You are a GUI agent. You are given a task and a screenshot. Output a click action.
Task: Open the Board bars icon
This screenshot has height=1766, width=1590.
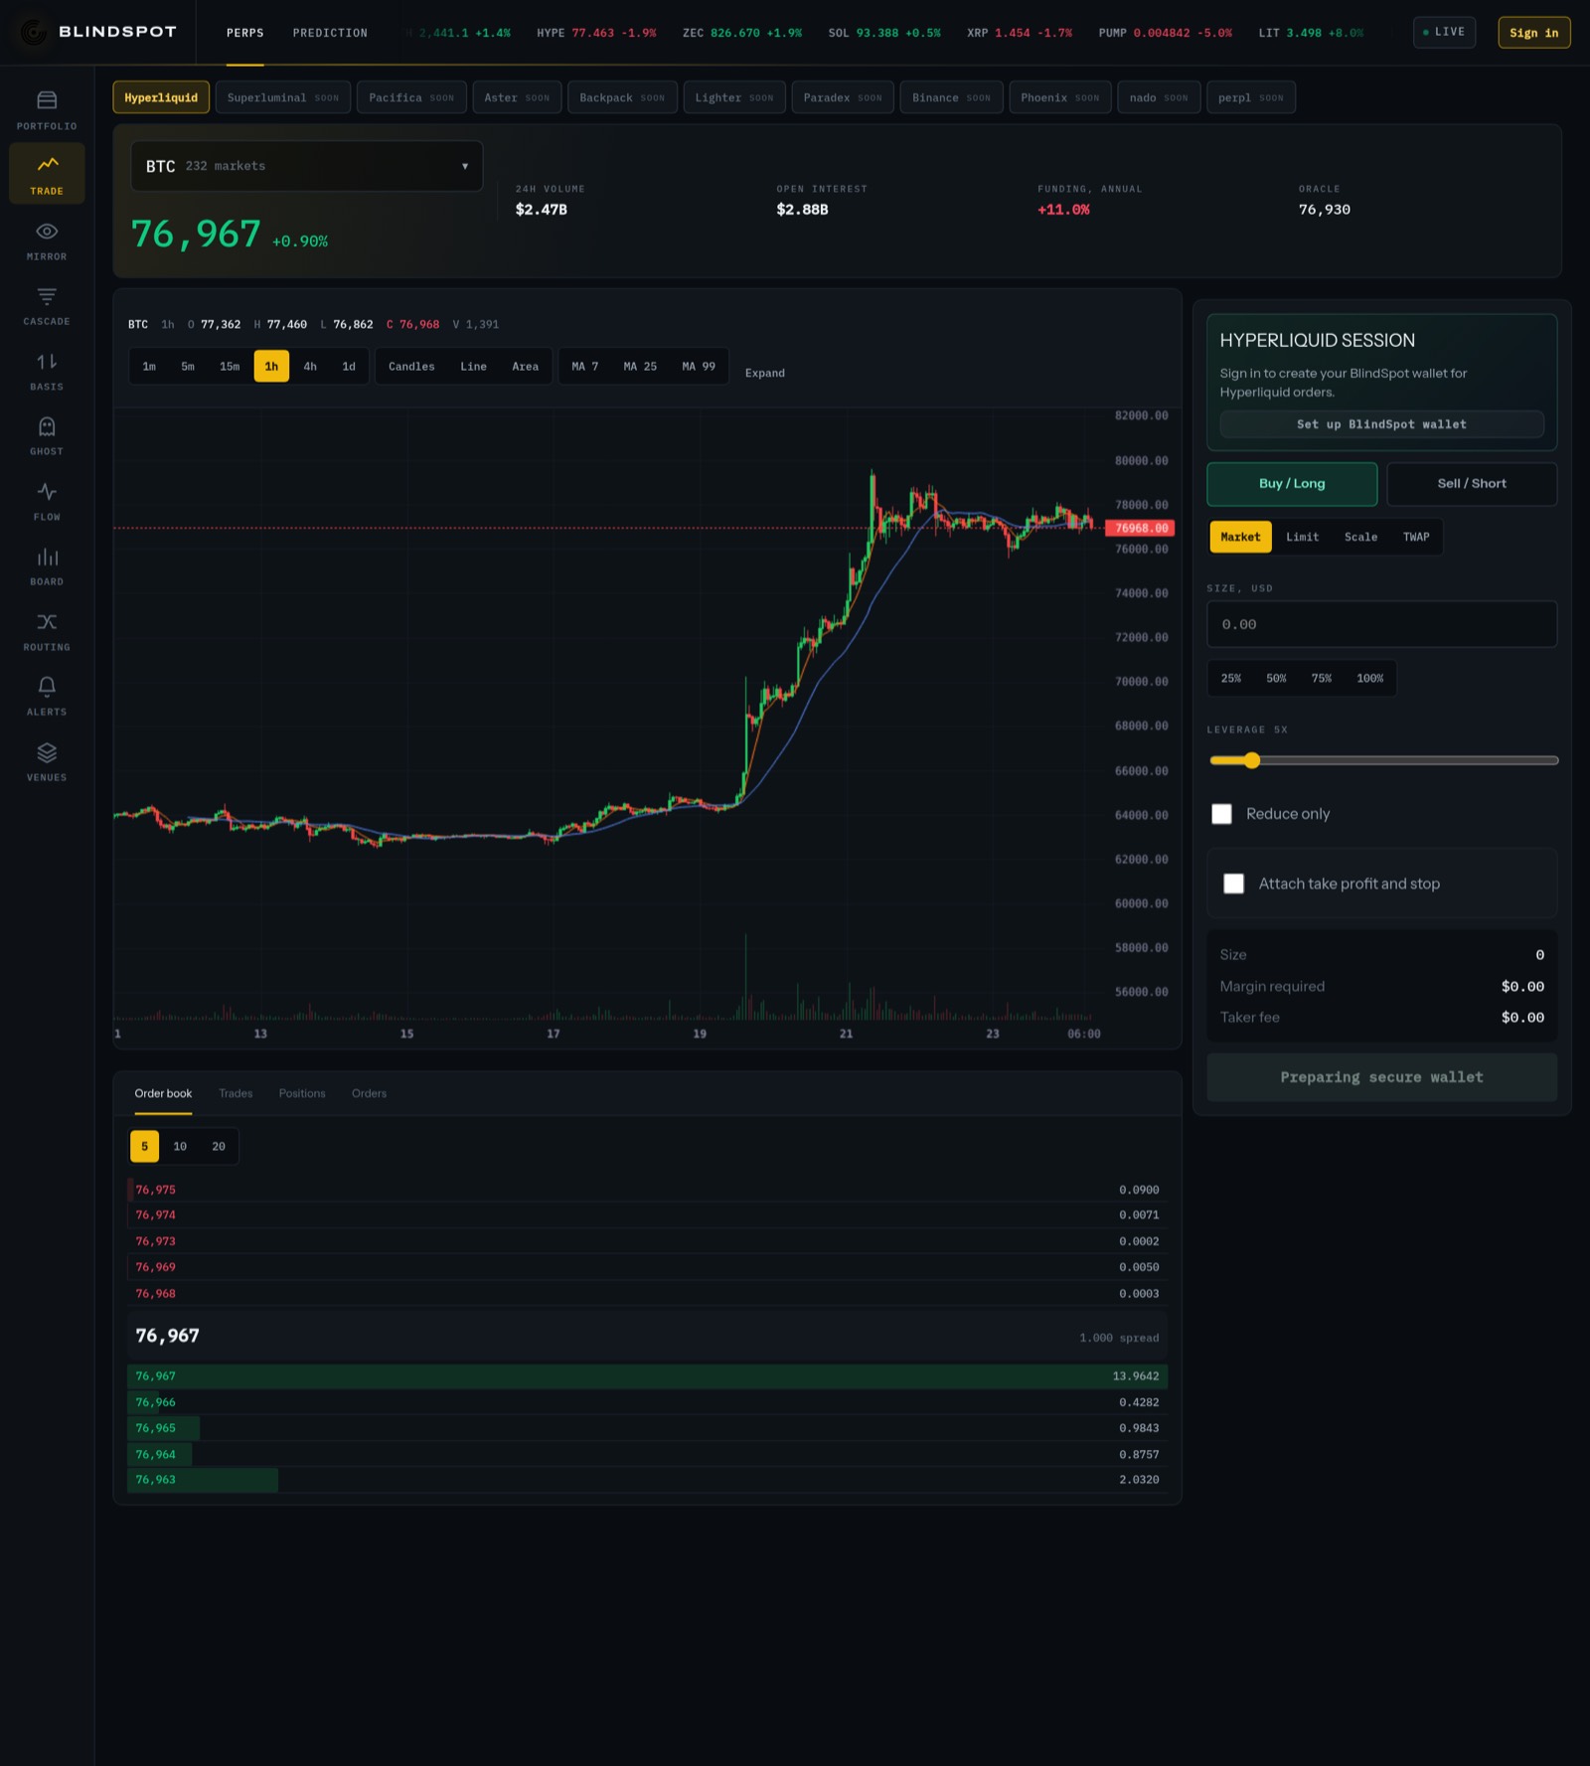tap(47, 565)
